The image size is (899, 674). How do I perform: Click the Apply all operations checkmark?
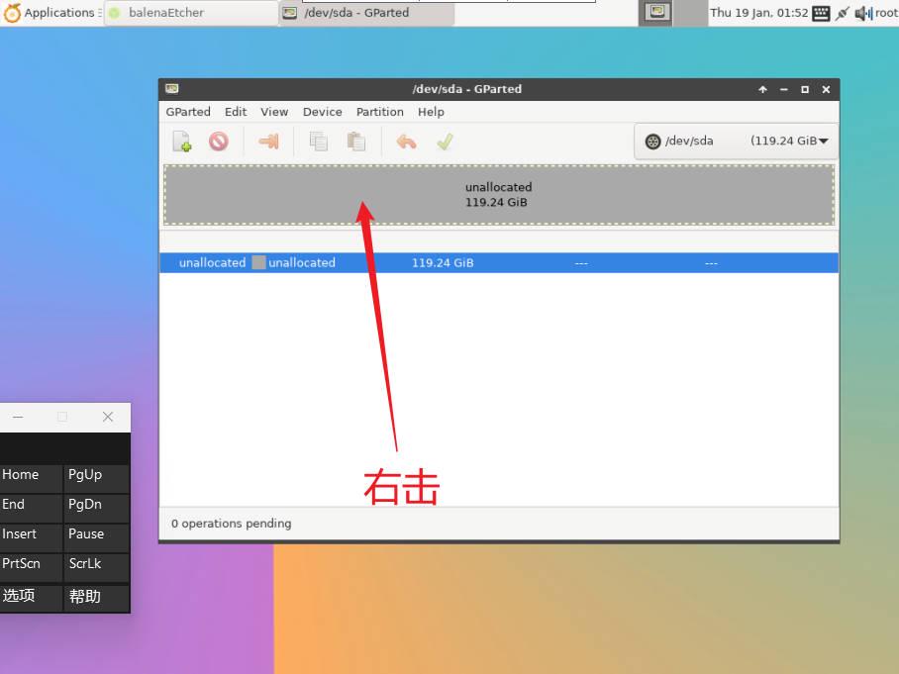(x=445, y=141)
